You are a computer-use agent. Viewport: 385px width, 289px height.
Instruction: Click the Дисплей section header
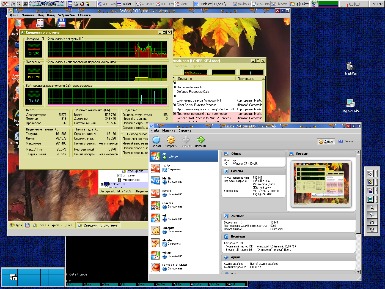pos(289,216)
